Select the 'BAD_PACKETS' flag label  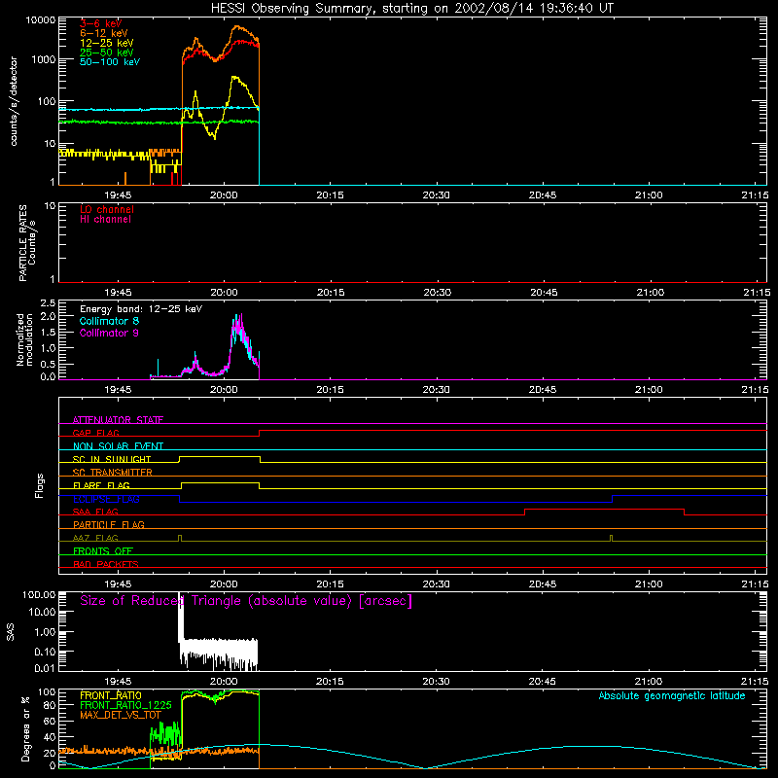click(106, 564)
